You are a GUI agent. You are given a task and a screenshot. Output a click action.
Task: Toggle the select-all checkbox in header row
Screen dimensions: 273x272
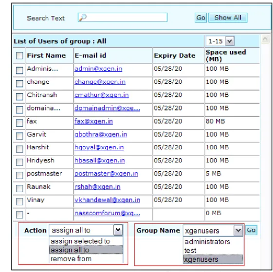pyautogui.click(x=19, y=56)
